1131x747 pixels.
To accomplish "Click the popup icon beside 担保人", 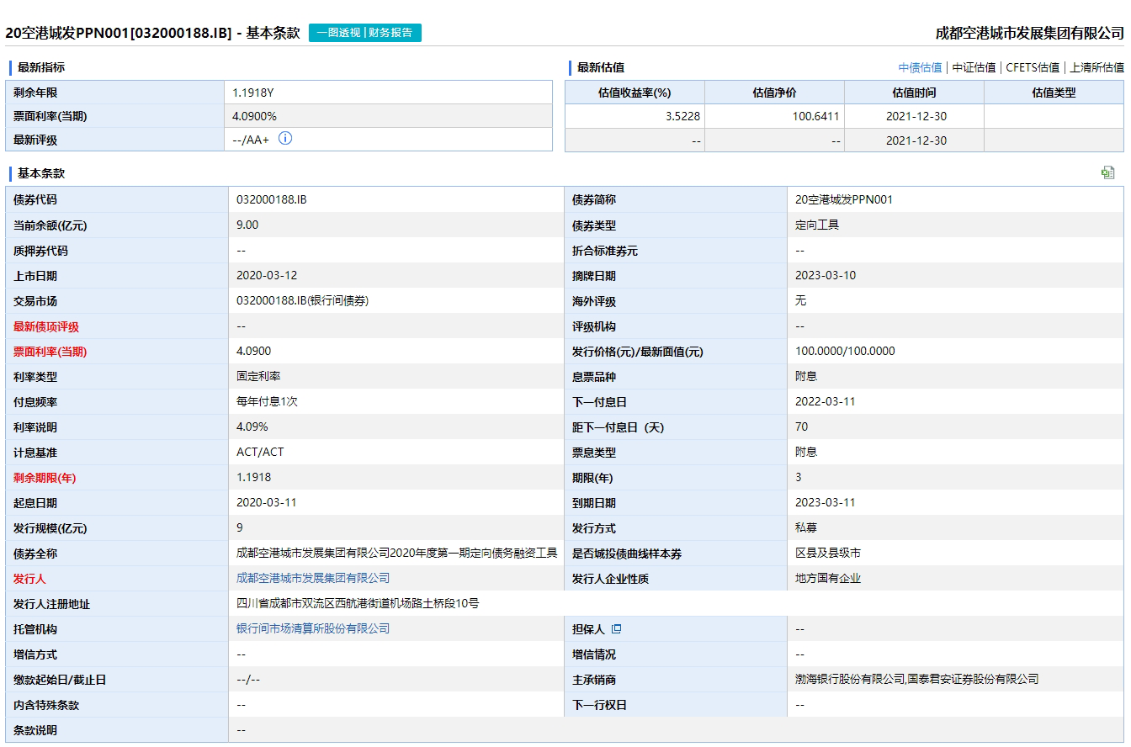I will tap(616, 628).
